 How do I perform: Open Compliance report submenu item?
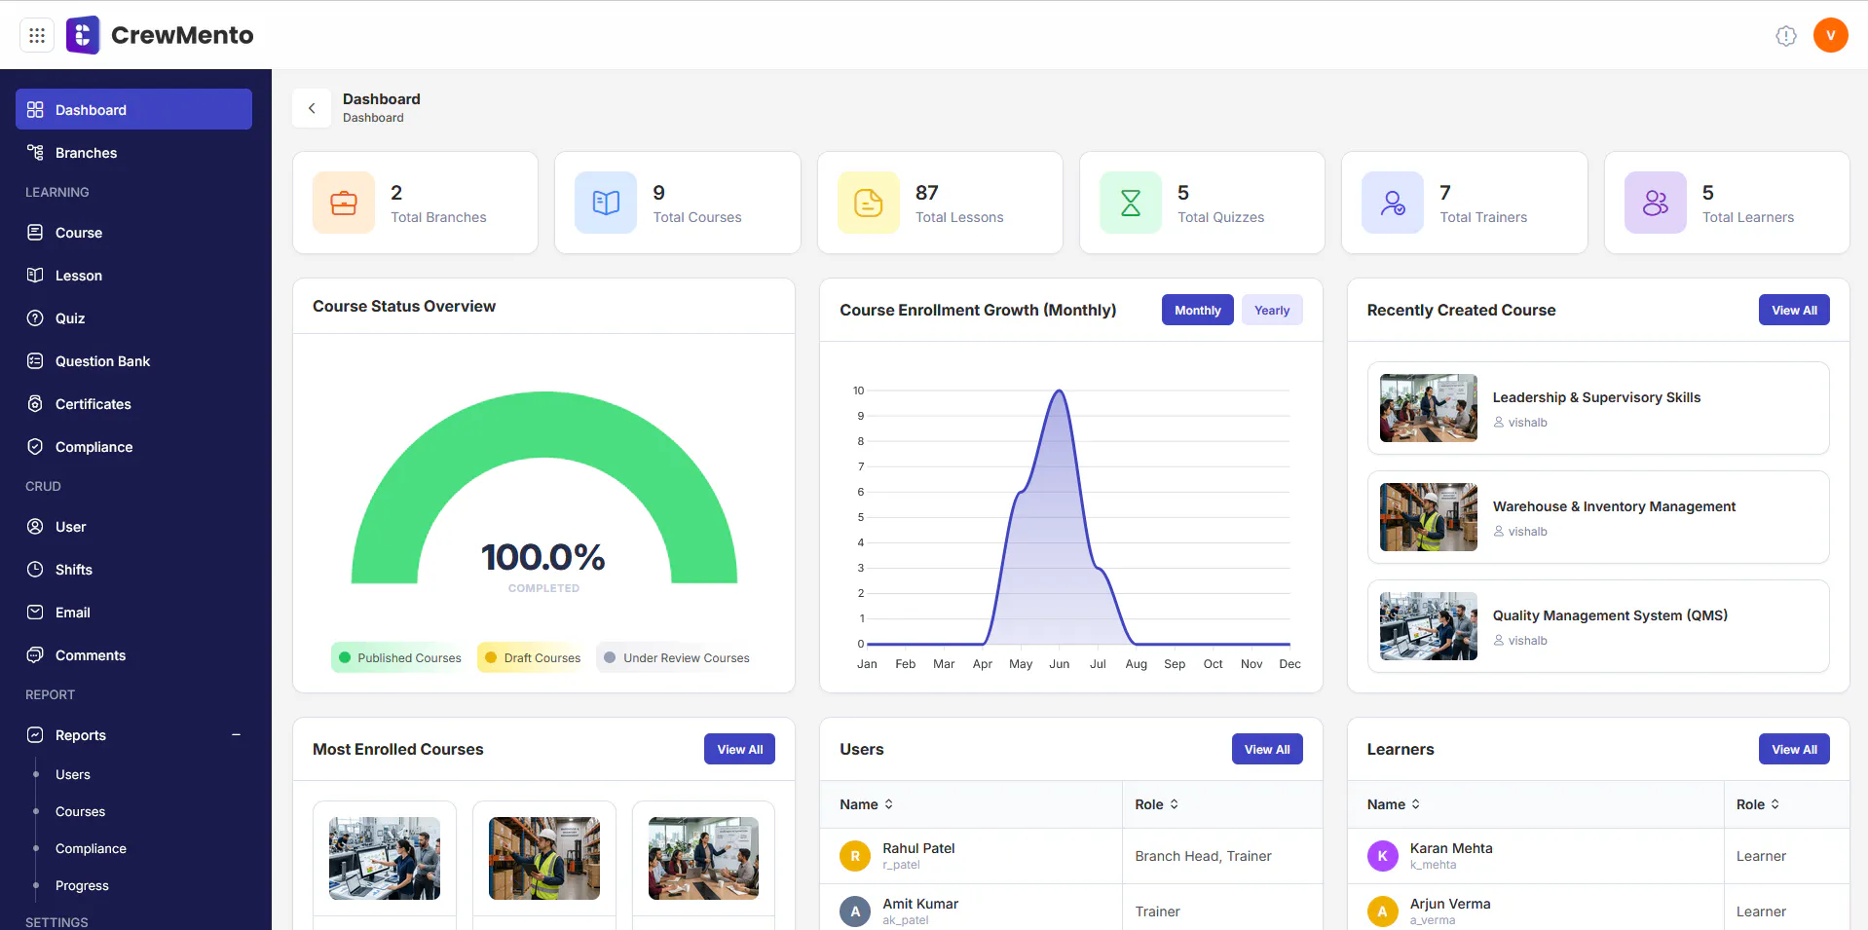91,848
